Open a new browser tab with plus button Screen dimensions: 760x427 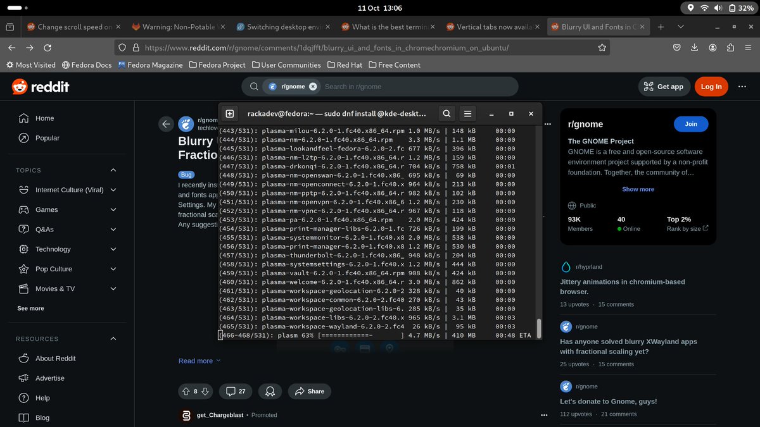661,27
